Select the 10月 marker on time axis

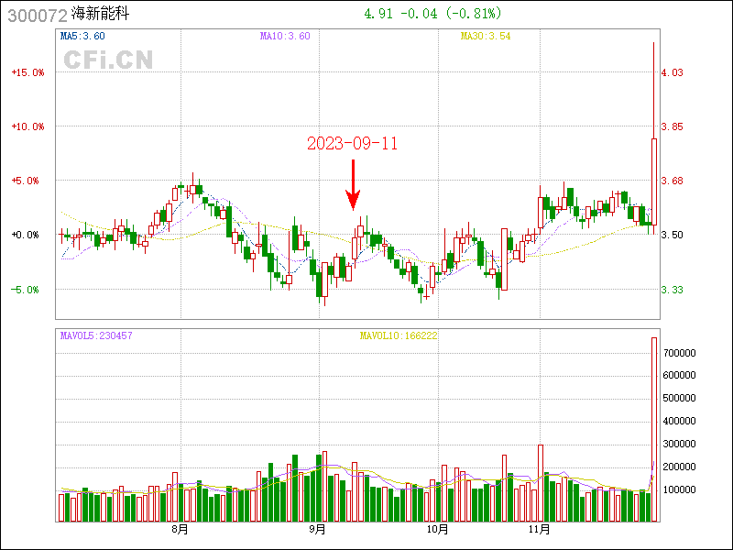click(438, 529)
